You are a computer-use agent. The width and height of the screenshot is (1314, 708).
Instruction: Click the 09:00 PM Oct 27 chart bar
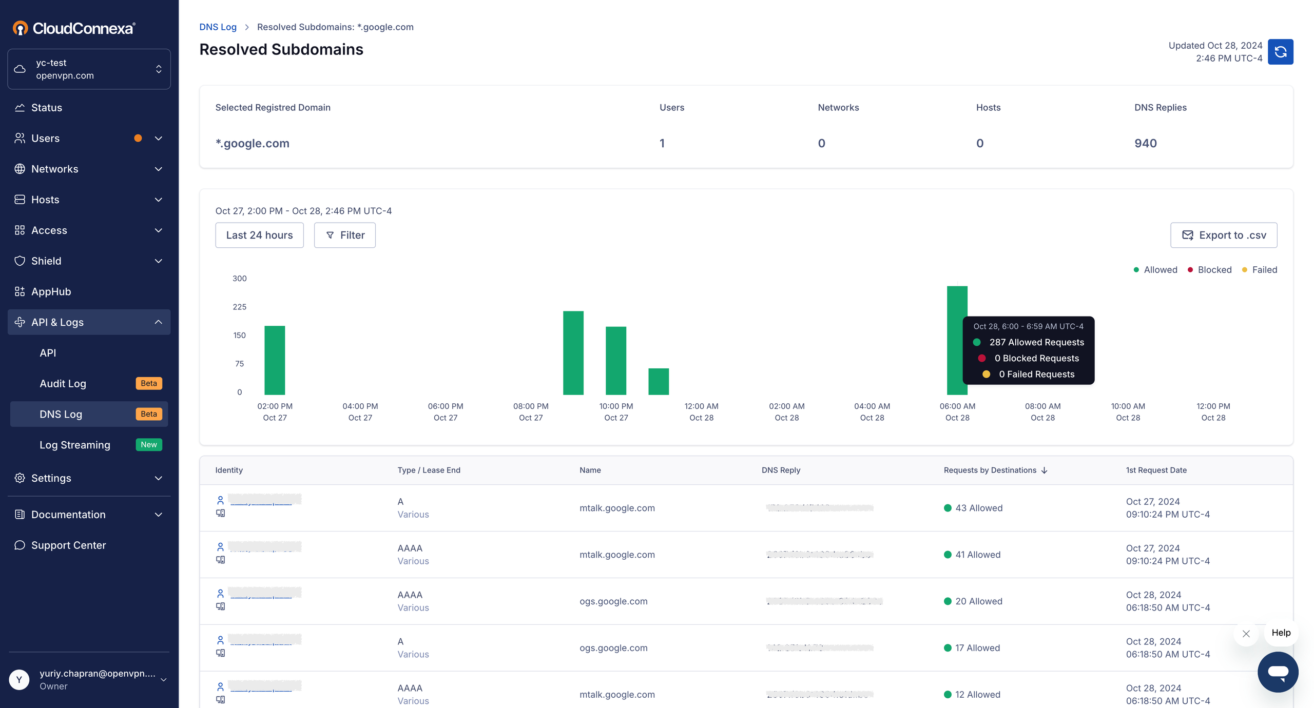point(573,353)
